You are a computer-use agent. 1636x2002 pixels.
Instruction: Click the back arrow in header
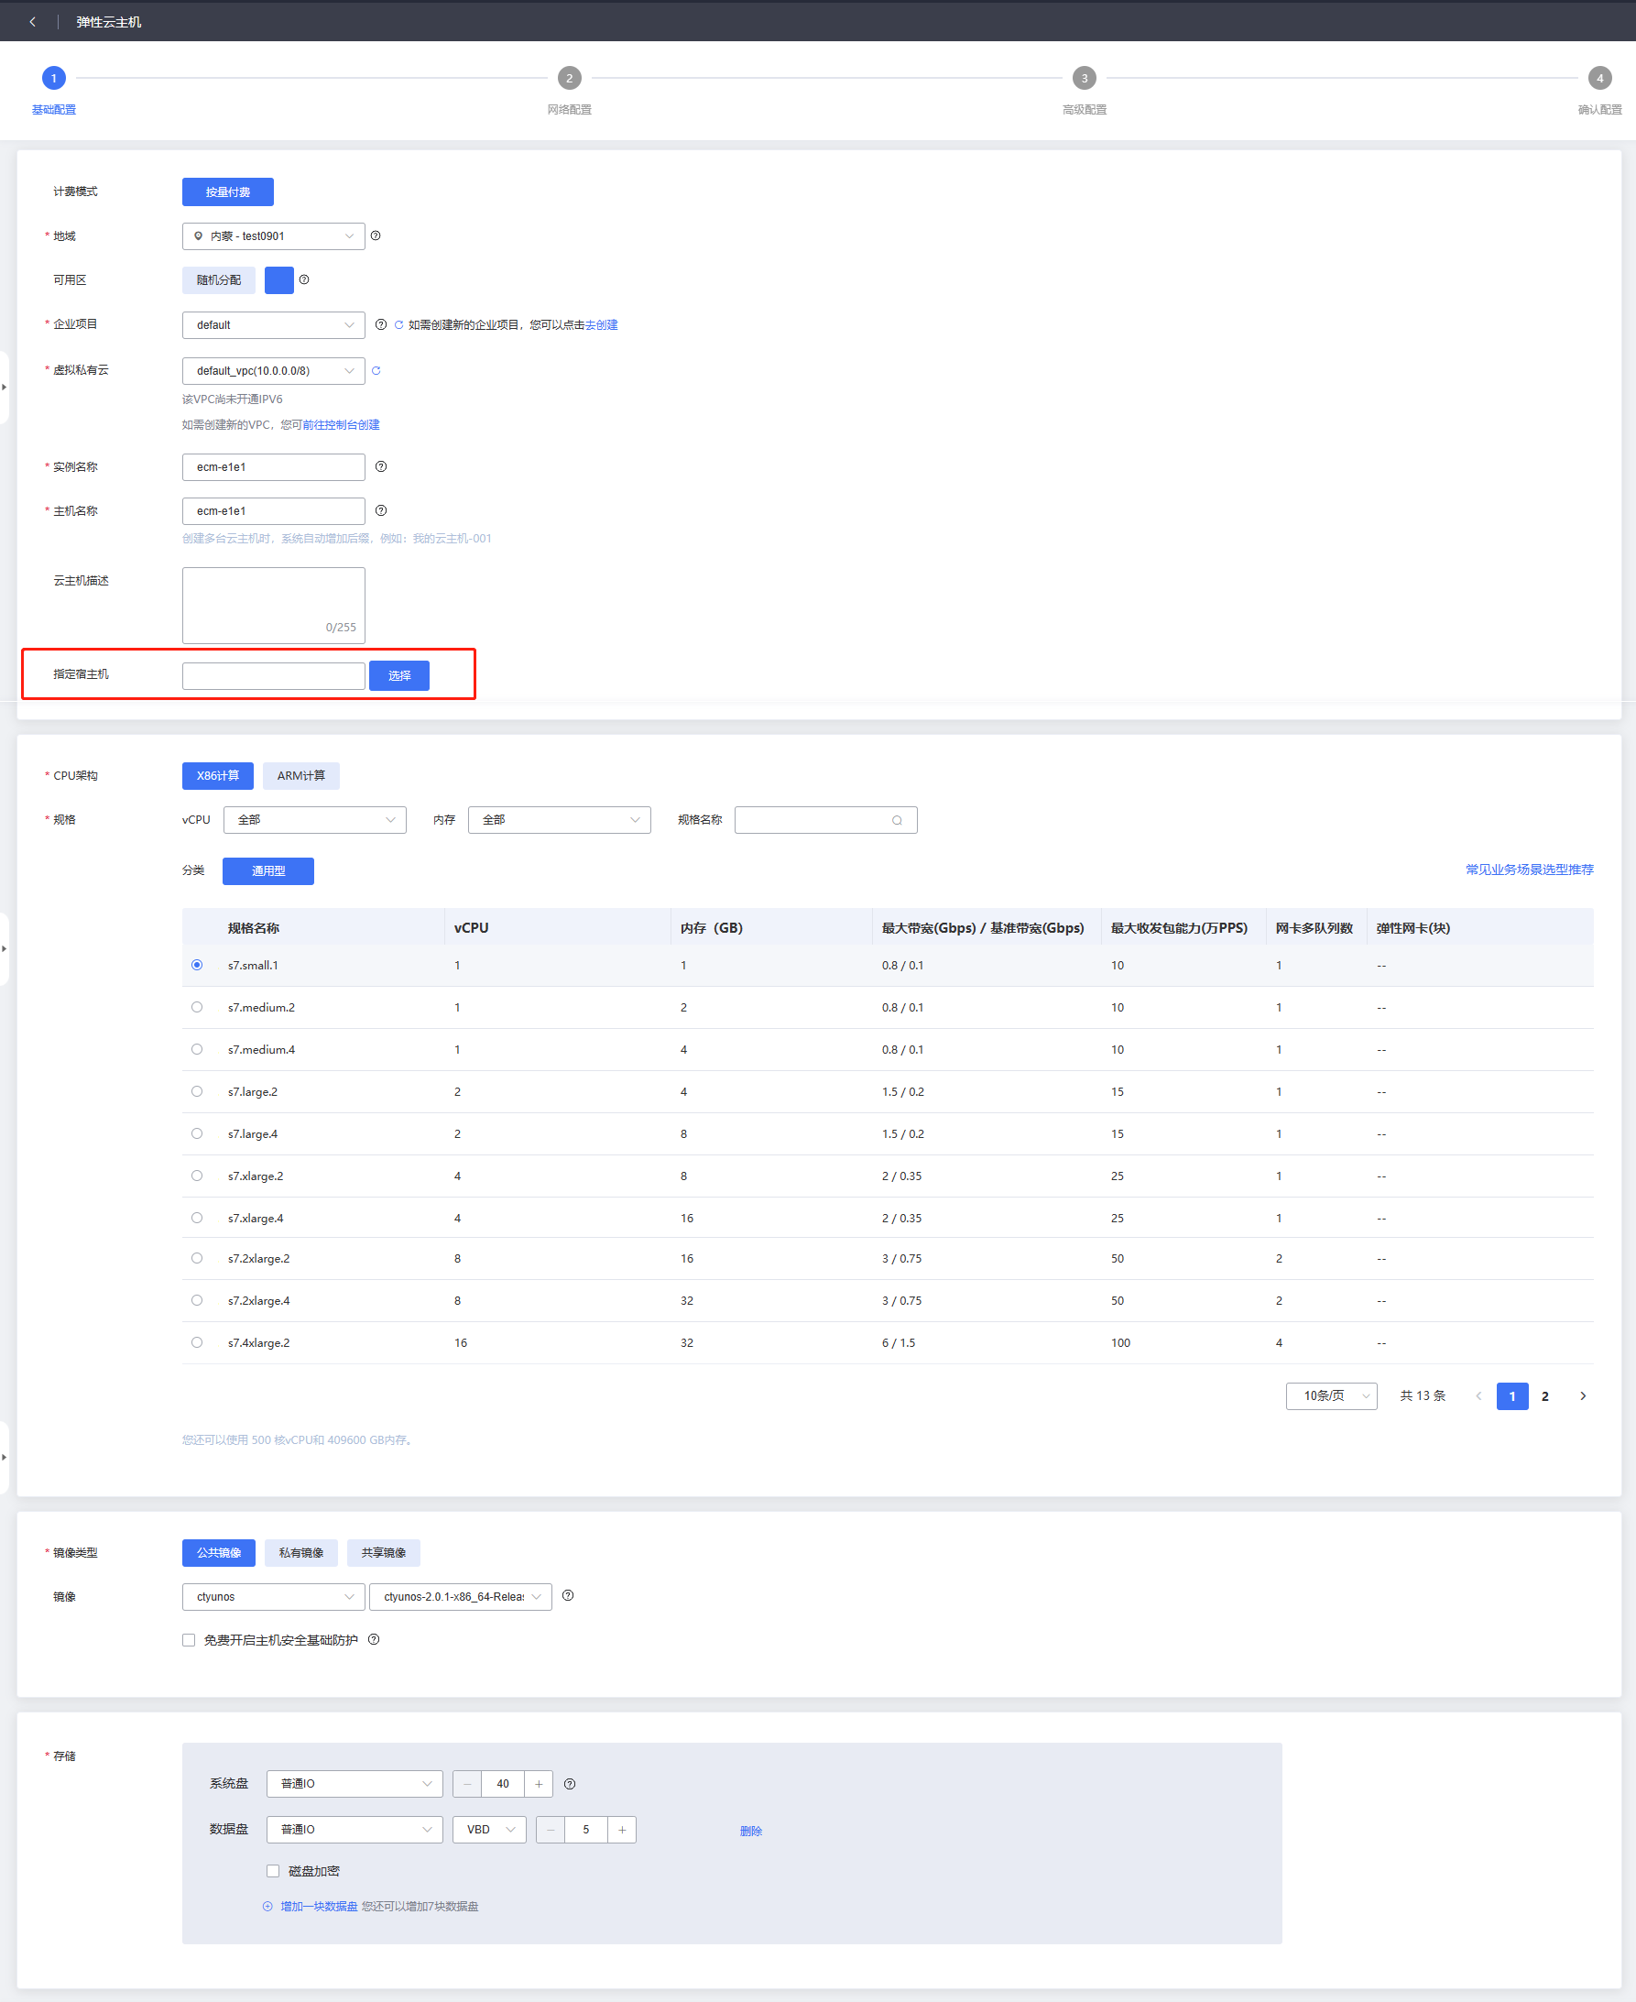pyautogui.click(x=33, y=22)
